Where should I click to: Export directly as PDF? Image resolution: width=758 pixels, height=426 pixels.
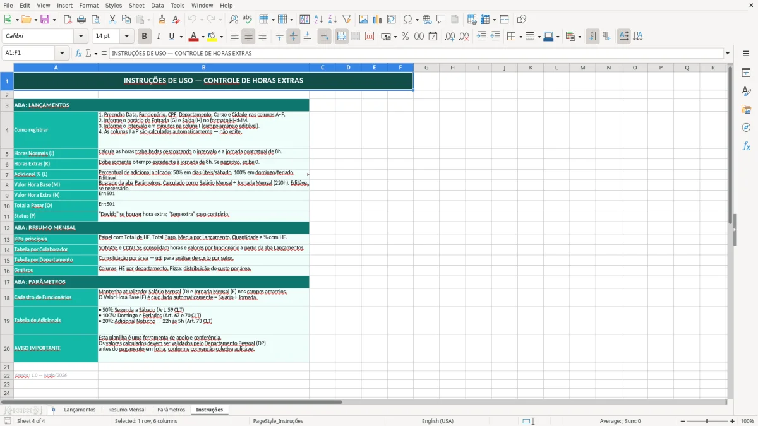click(68, 20)
